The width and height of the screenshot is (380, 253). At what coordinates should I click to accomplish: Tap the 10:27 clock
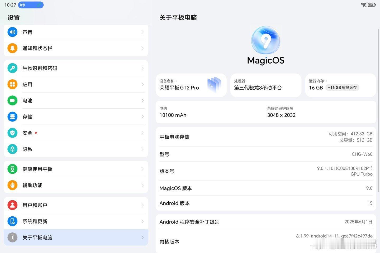coord(10,5)
